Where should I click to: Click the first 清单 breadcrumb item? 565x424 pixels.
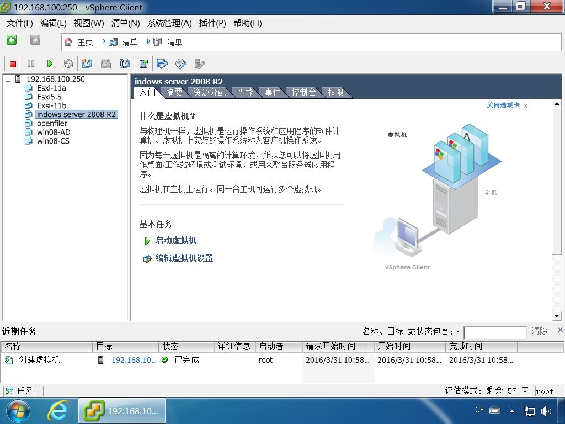[x=123, y=42]
